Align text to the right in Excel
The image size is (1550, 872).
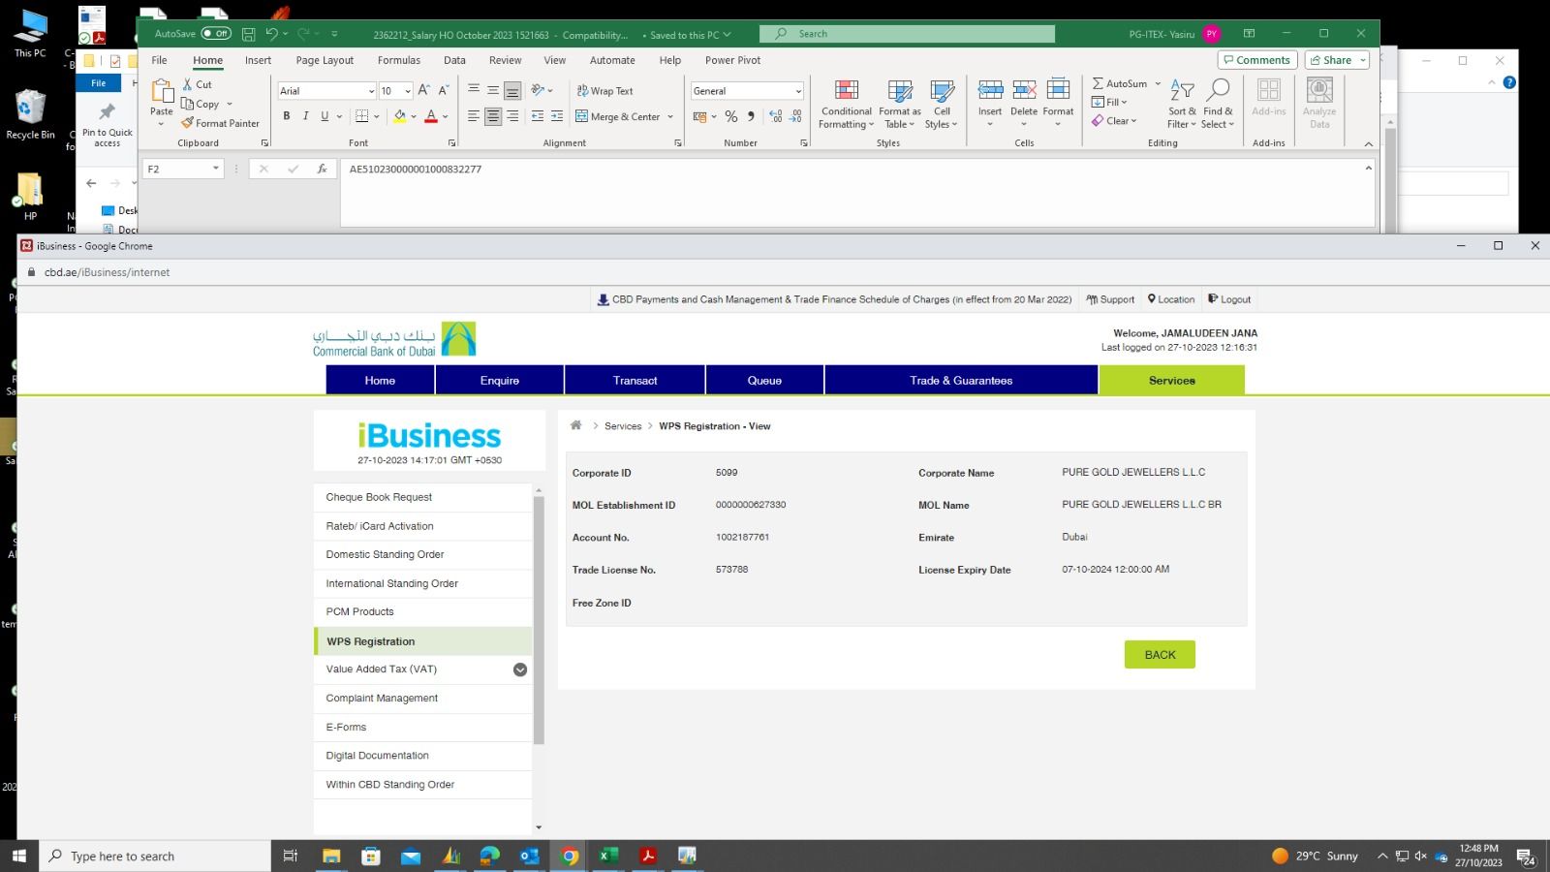point(512,116)
